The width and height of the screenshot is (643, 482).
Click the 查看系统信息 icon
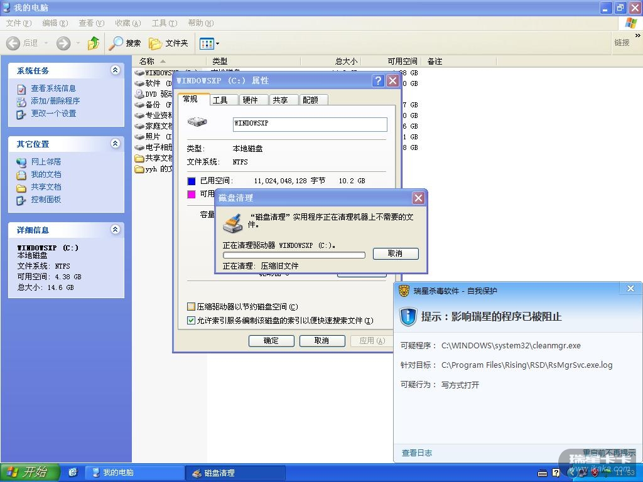(x=21, y=89)
